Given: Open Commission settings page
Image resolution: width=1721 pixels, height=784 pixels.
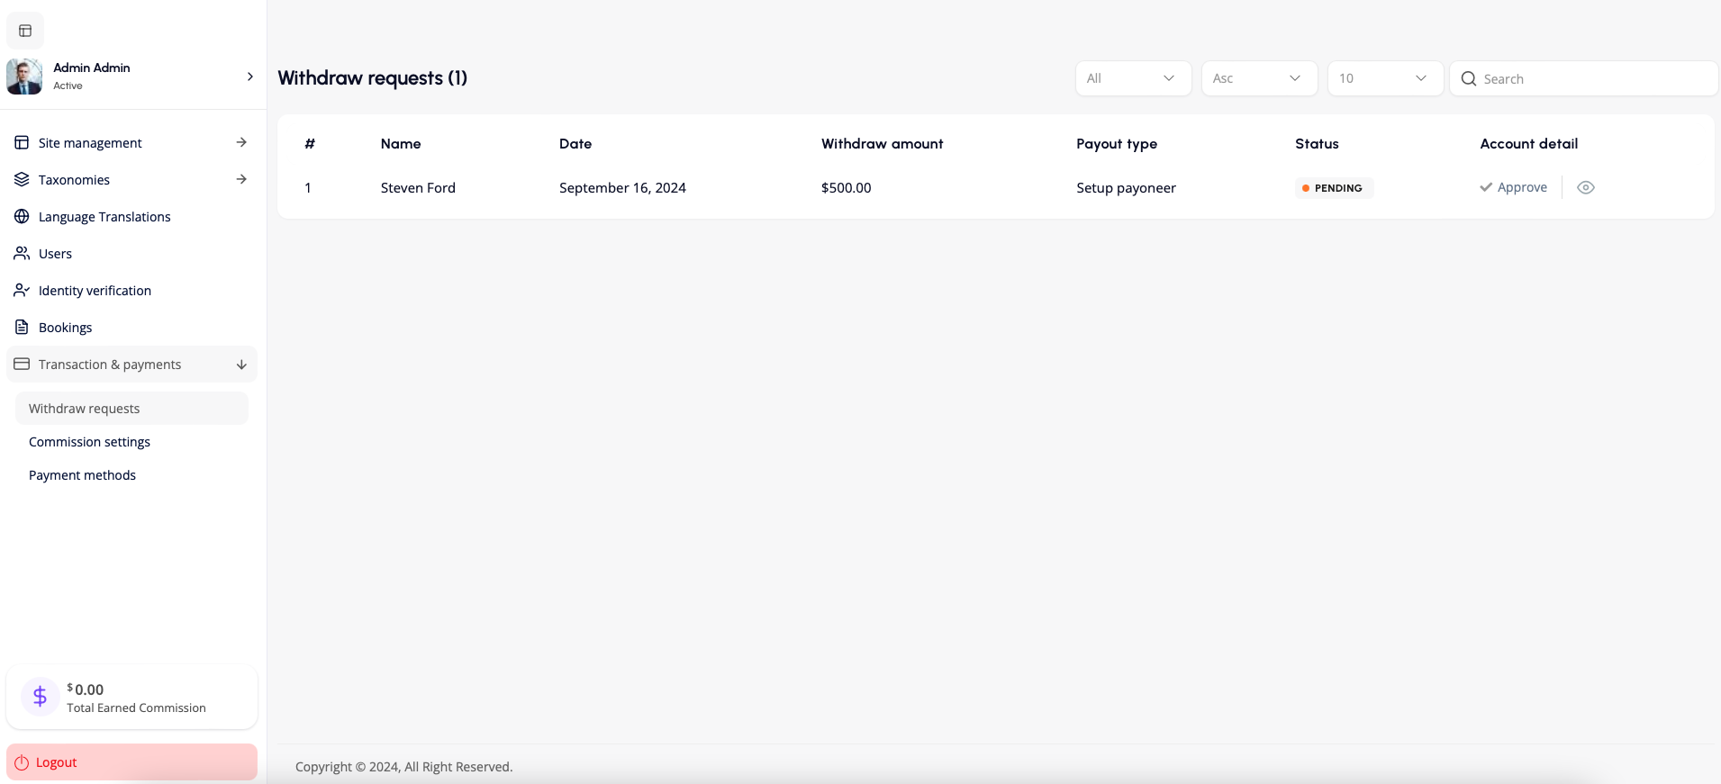Looking at the screenshot, I should tap(89, 442).
